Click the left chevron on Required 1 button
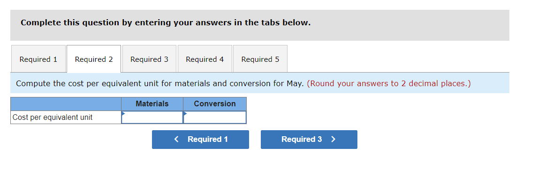The width and height of the screenshot is (538, 192). [x=176, y=140]
